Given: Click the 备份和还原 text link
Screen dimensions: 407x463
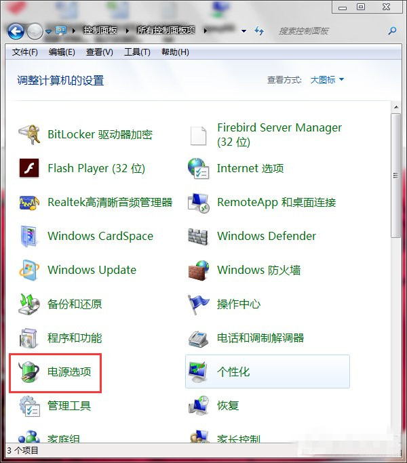Looking at the screenshot, I should (x=75, y=304).
